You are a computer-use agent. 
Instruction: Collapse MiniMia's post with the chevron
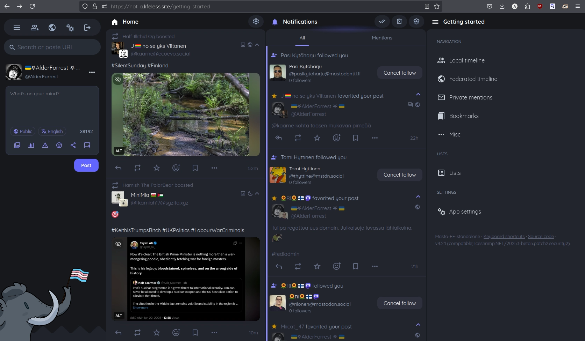pyautogui.click(x=257, y=194)
